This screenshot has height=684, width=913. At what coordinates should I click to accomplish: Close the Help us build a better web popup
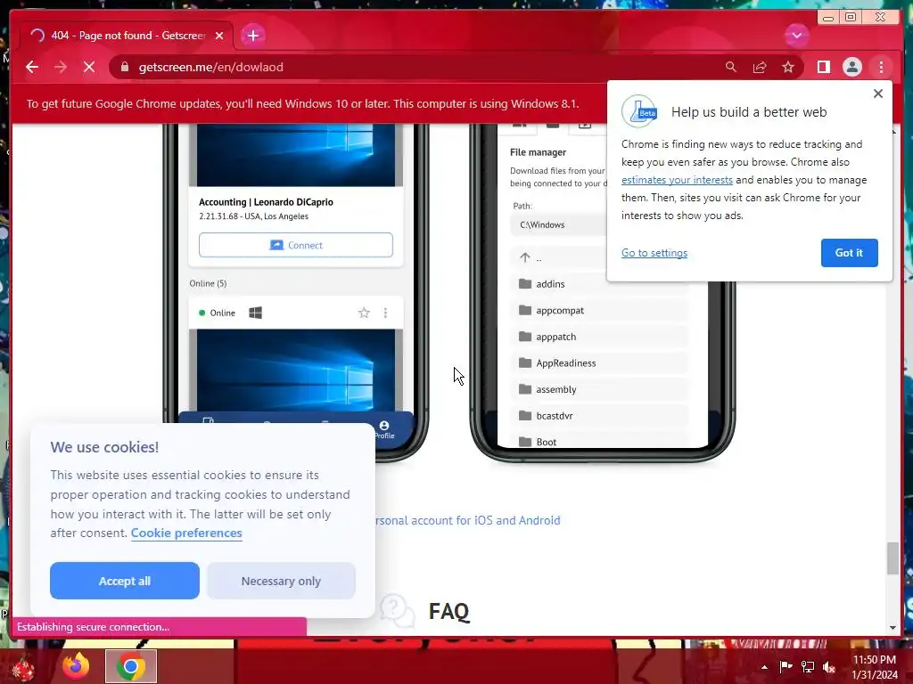pyautogui.click(x=878, y=94)
